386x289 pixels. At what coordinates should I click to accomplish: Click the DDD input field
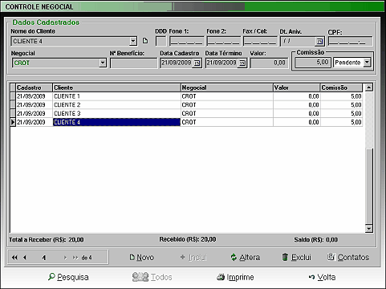click(x=161, y=42)
